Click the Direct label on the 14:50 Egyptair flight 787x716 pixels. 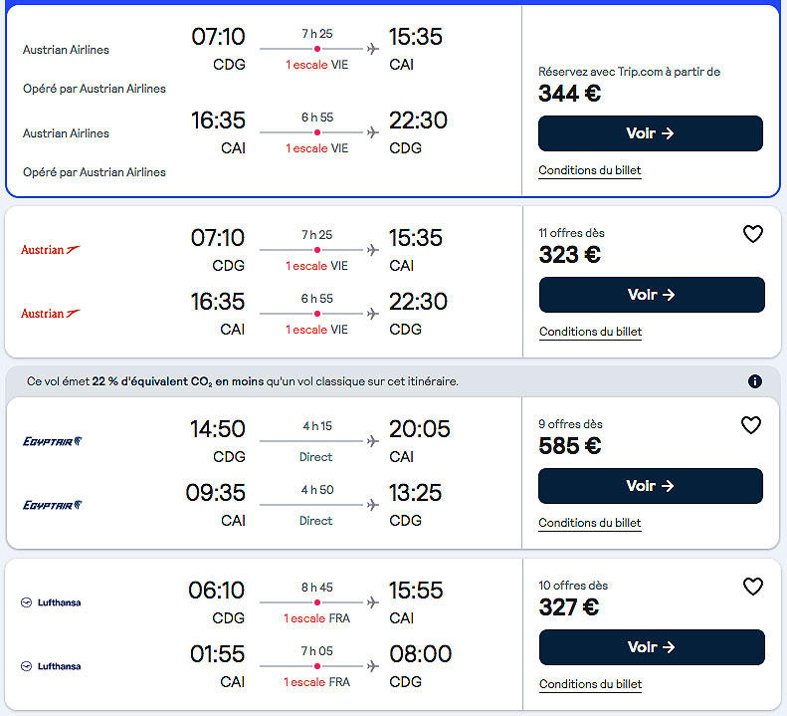tap(316, 457)
